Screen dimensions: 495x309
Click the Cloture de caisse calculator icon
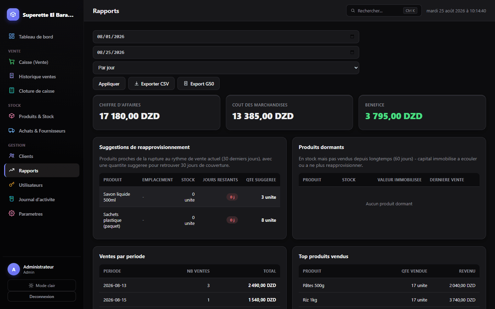pos(12,91)
